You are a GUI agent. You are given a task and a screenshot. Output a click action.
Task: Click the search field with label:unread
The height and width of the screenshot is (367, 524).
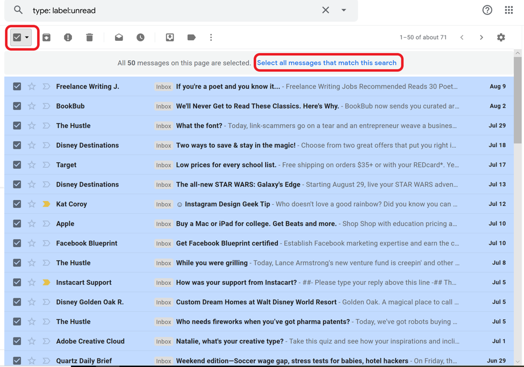(x=172, y=10)
